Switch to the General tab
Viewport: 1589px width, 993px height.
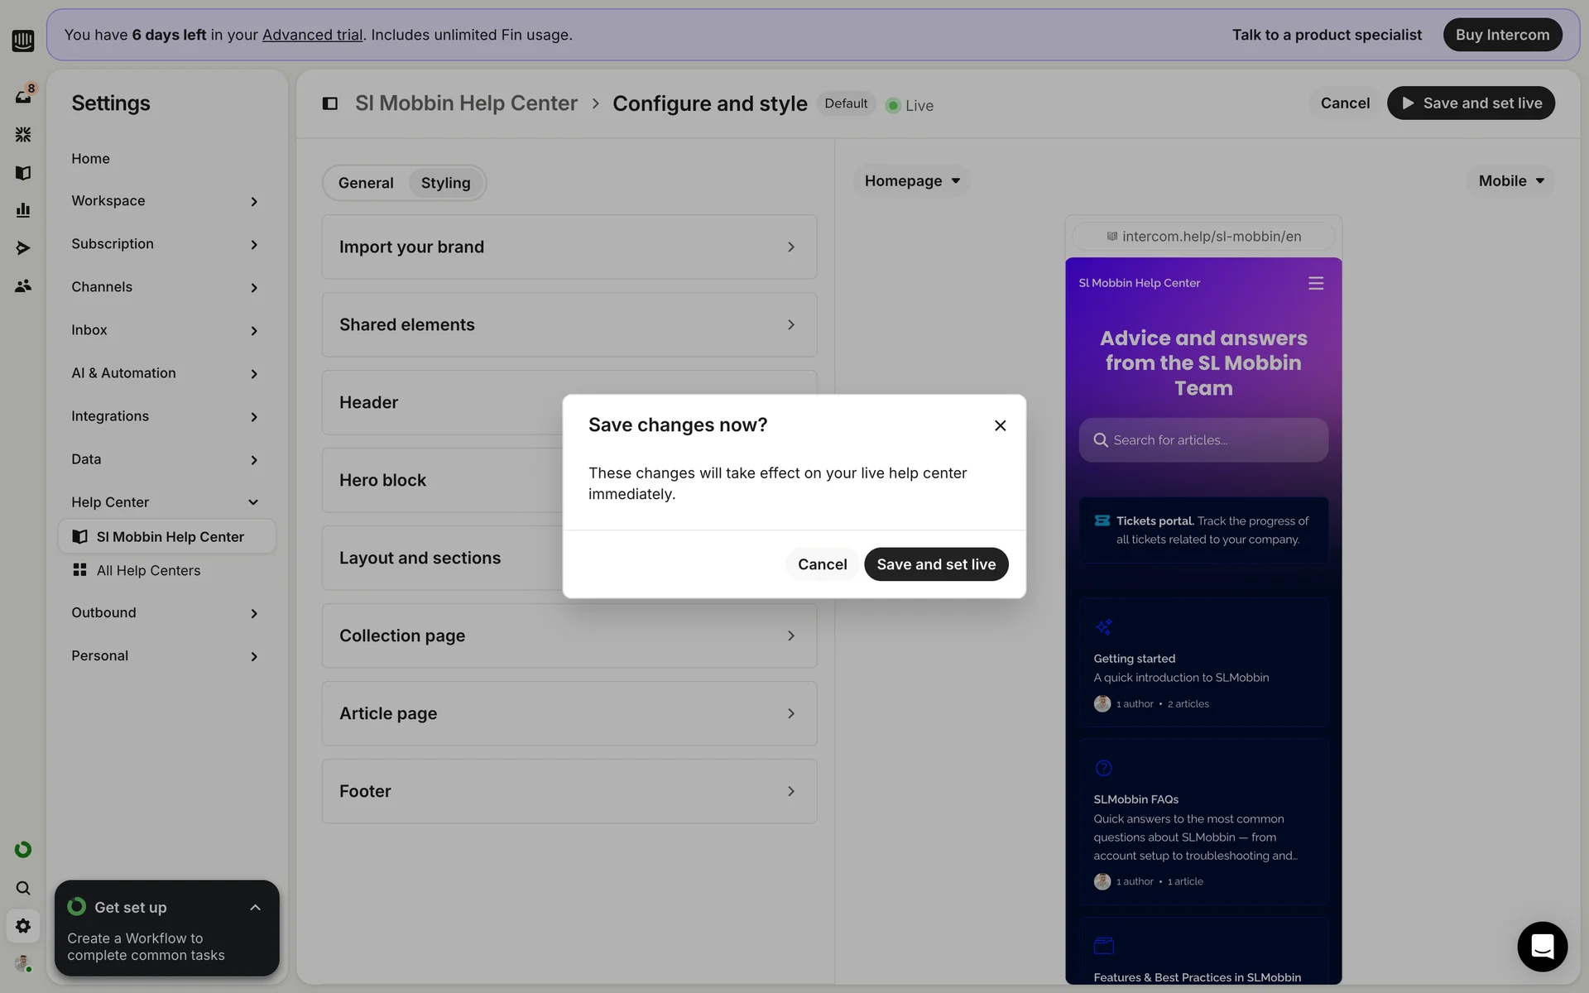pyautogui.click(x=366, y=183)
